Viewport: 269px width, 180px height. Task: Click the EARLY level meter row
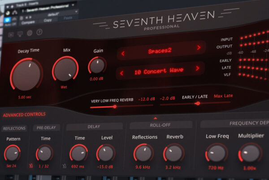(254, 60)
